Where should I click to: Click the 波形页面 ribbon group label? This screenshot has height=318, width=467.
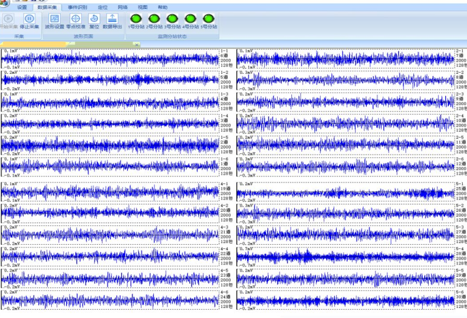(83, 36)
